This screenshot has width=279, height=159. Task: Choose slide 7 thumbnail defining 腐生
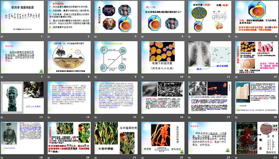(22, 58)
